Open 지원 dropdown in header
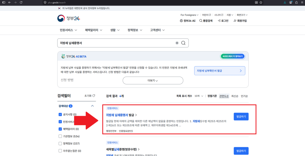The image size is (305, 156). (230, 15)
